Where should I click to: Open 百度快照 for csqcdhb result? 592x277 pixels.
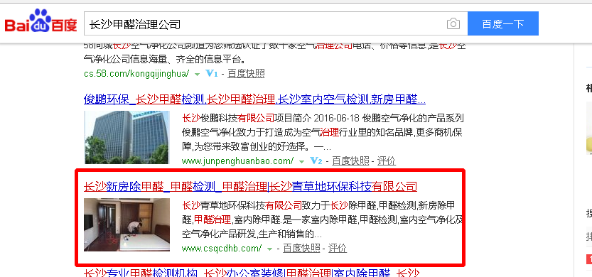[x=301, y=249]
